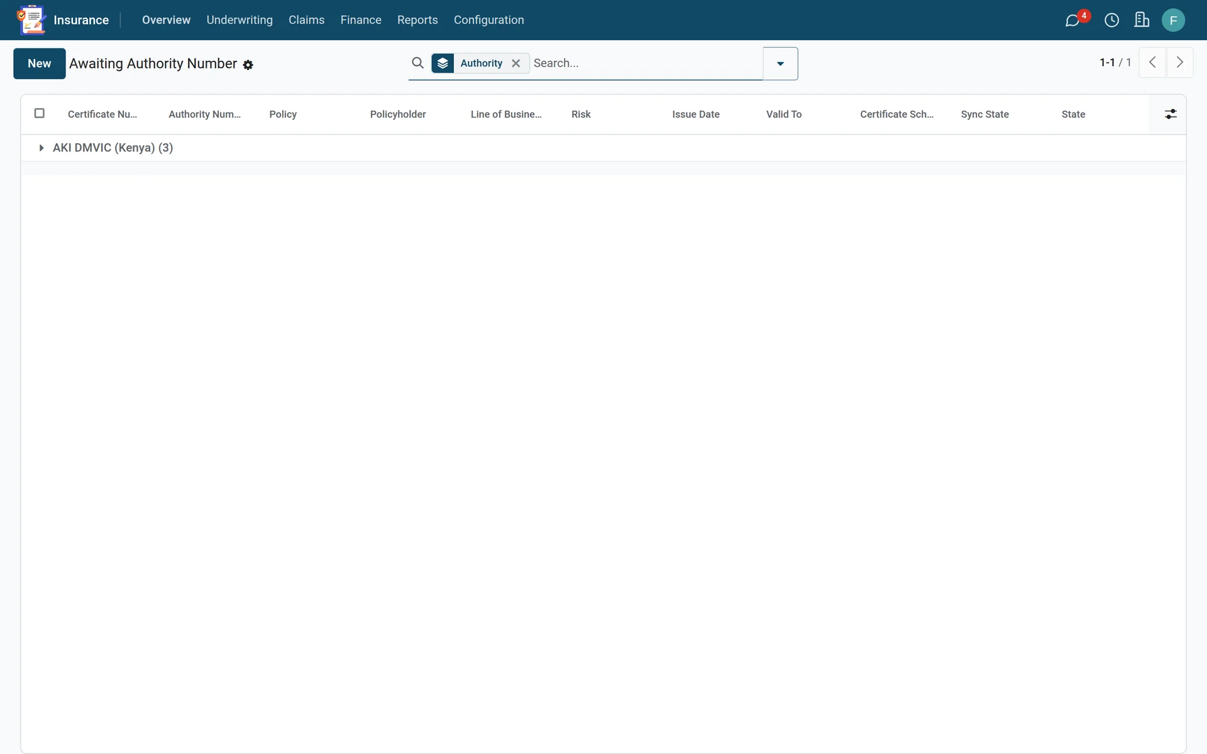Click the Authority group-by layers icon
1207x754 pixels.
tap(443, 63)
